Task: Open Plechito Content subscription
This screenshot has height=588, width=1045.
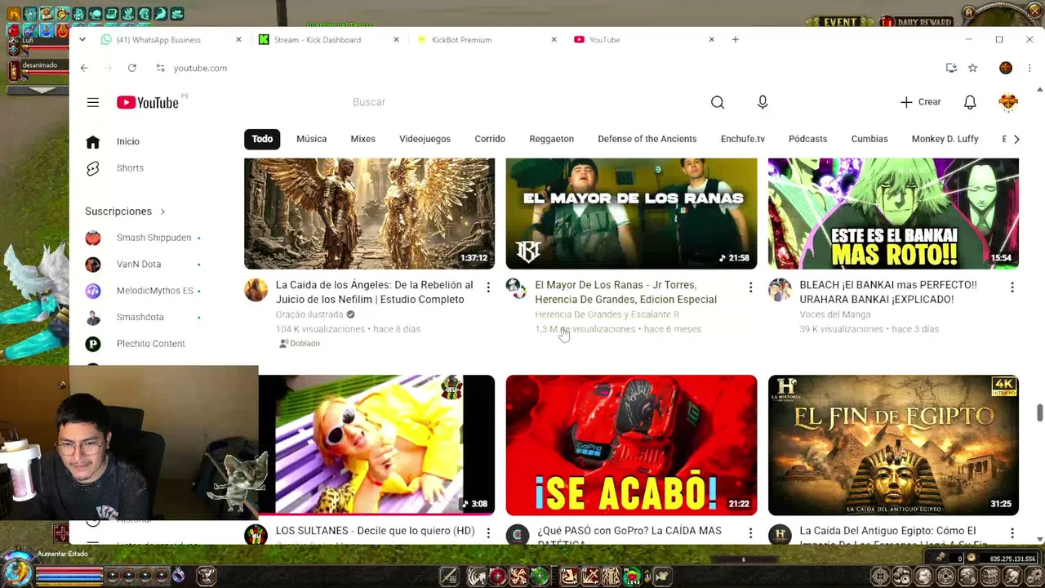Action: click(x=150, y=344)
